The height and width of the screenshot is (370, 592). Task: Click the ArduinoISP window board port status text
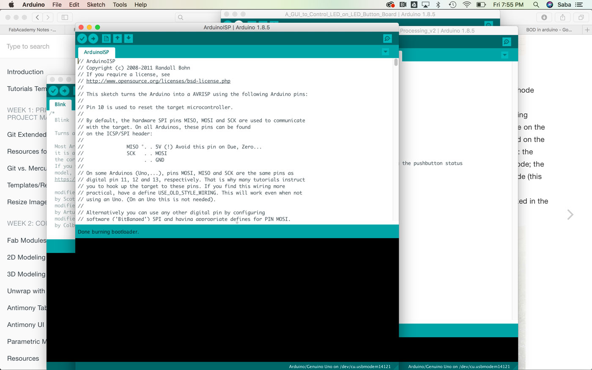point(340,367)
